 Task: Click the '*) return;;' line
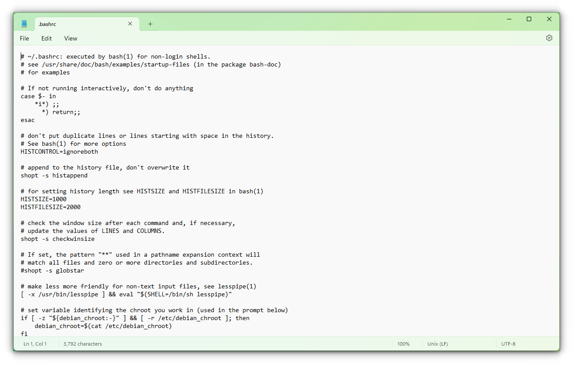[x=61, y=112]
